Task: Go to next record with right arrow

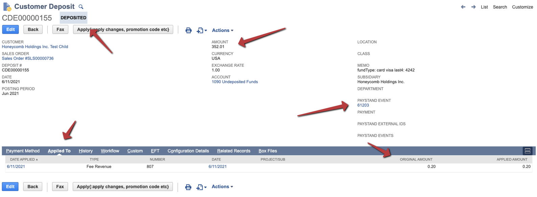Action: point(473,7)
